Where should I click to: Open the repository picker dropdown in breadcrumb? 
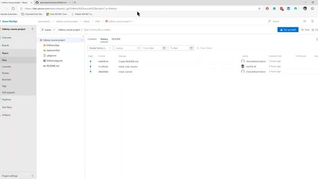tap(119, 21)
